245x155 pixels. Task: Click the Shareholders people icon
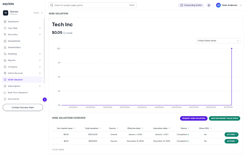(x=5, y=47)
